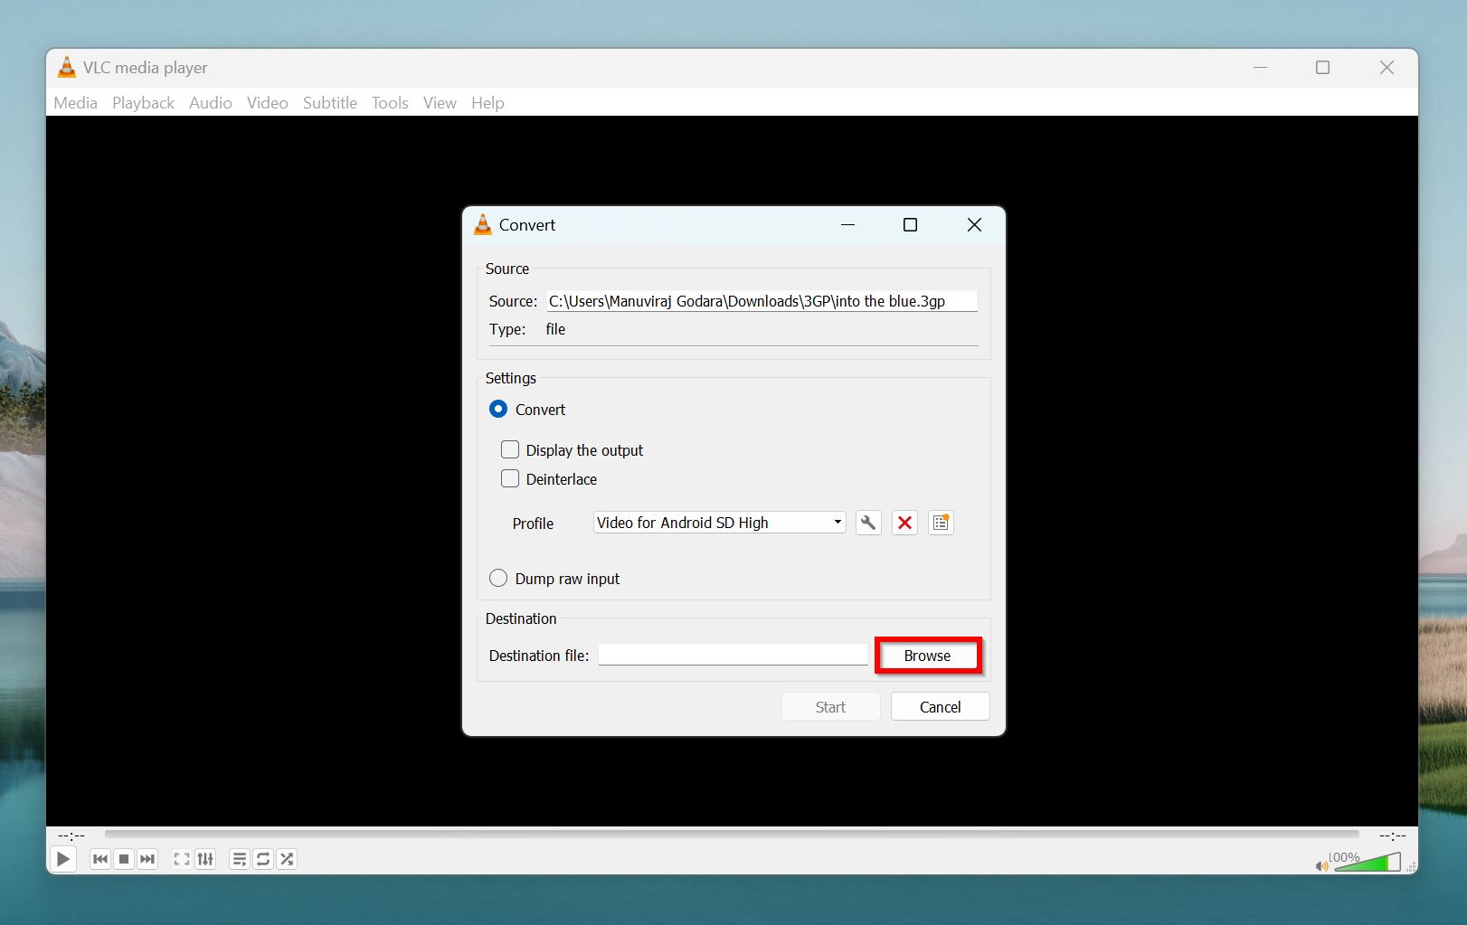Show extended settings equalizer icon

click(x=205, y=859)
